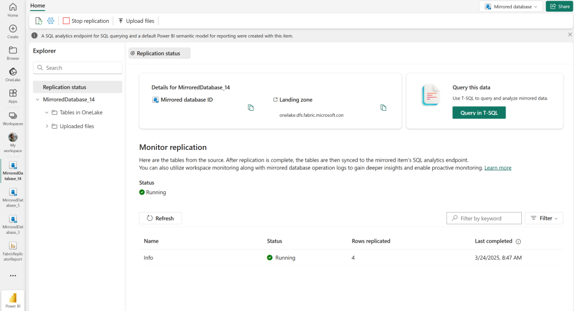Select MirroredDatabase_14 in the sidebar

[x=13, y=171]
